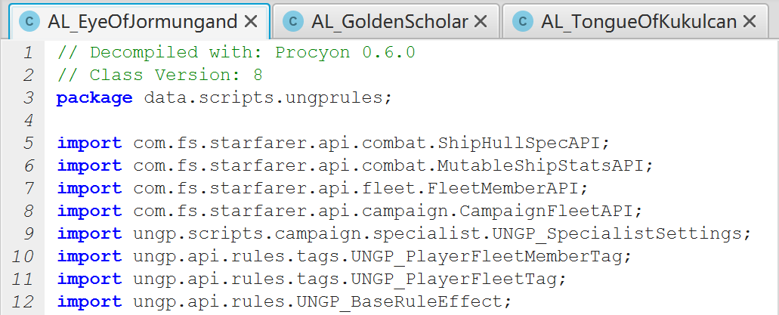The width and height of the screenshot is (779, 315).
Task: Select the AL_EyeOfJormungand tab label
Action: (x=142, y=22)
